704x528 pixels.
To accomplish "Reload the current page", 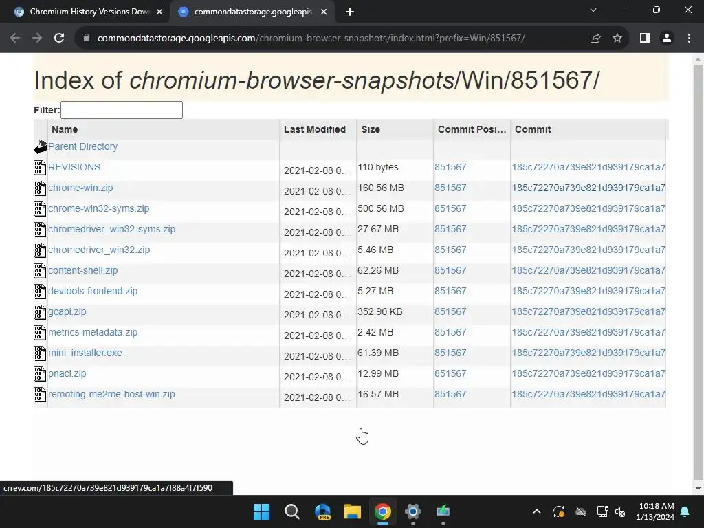I will pos(59,38).
